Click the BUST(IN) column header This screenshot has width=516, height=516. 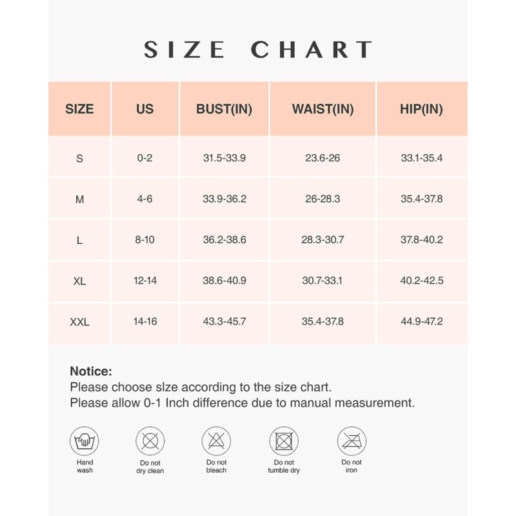click(x=224, y=109)
